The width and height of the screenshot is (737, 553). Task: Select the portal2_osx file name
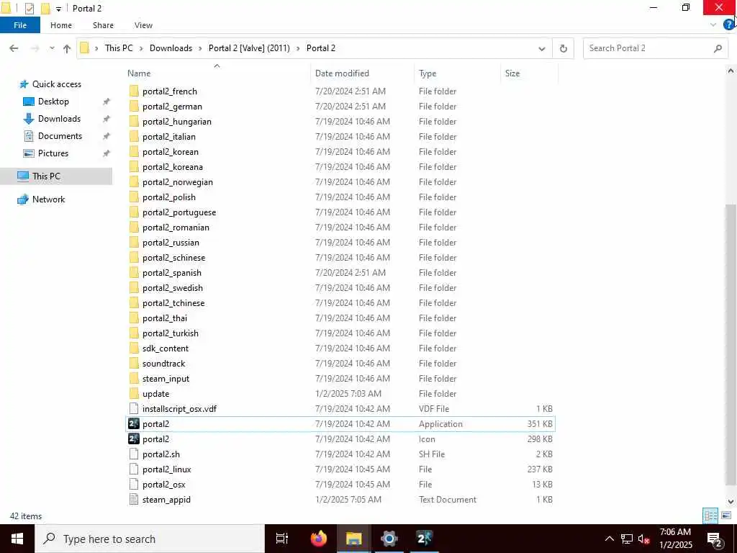pos(163,485)
